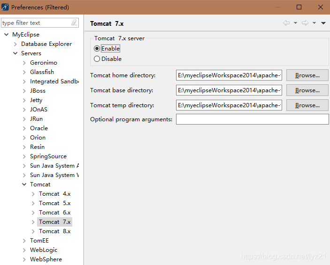This screenshot has width=330, height=265.
Task: Close the Preferences window
Action: (x=320, y=7)
